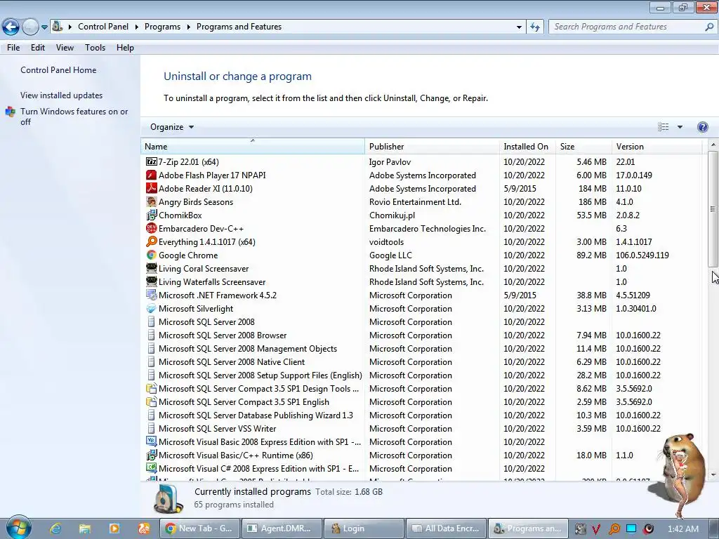Expand the Organize dropdown
Image resolution: width=719 pixels, height=539 pixels.
tap(172, 127)
